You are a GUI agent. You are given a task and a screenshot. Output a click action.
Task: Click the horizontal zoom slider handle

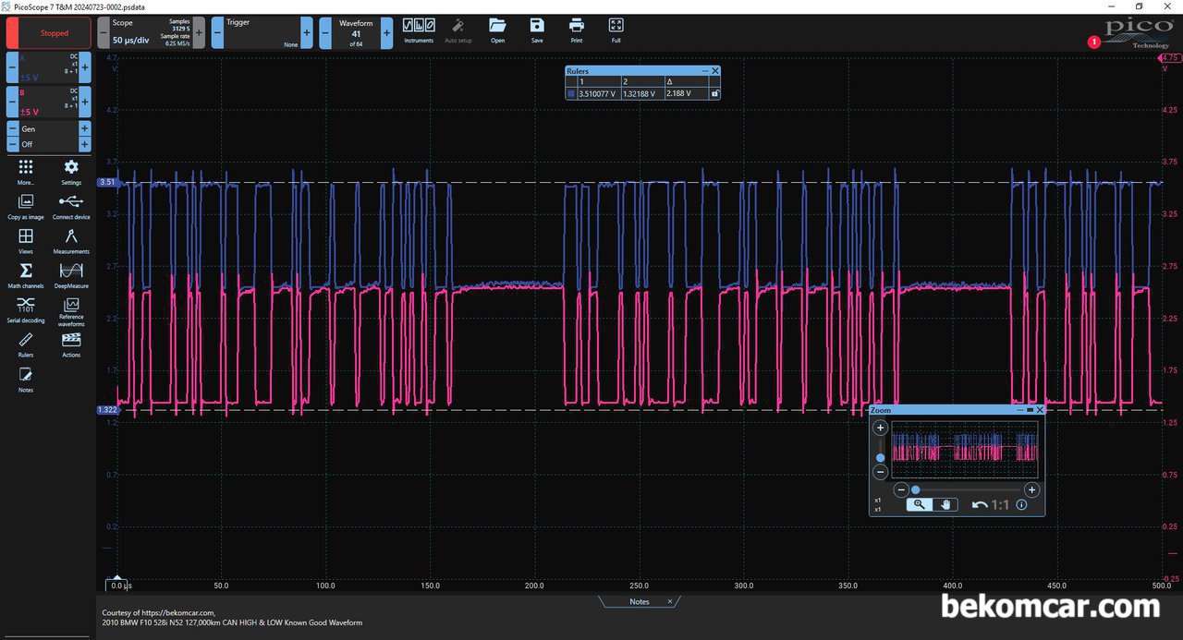click(x=915, y=490)
